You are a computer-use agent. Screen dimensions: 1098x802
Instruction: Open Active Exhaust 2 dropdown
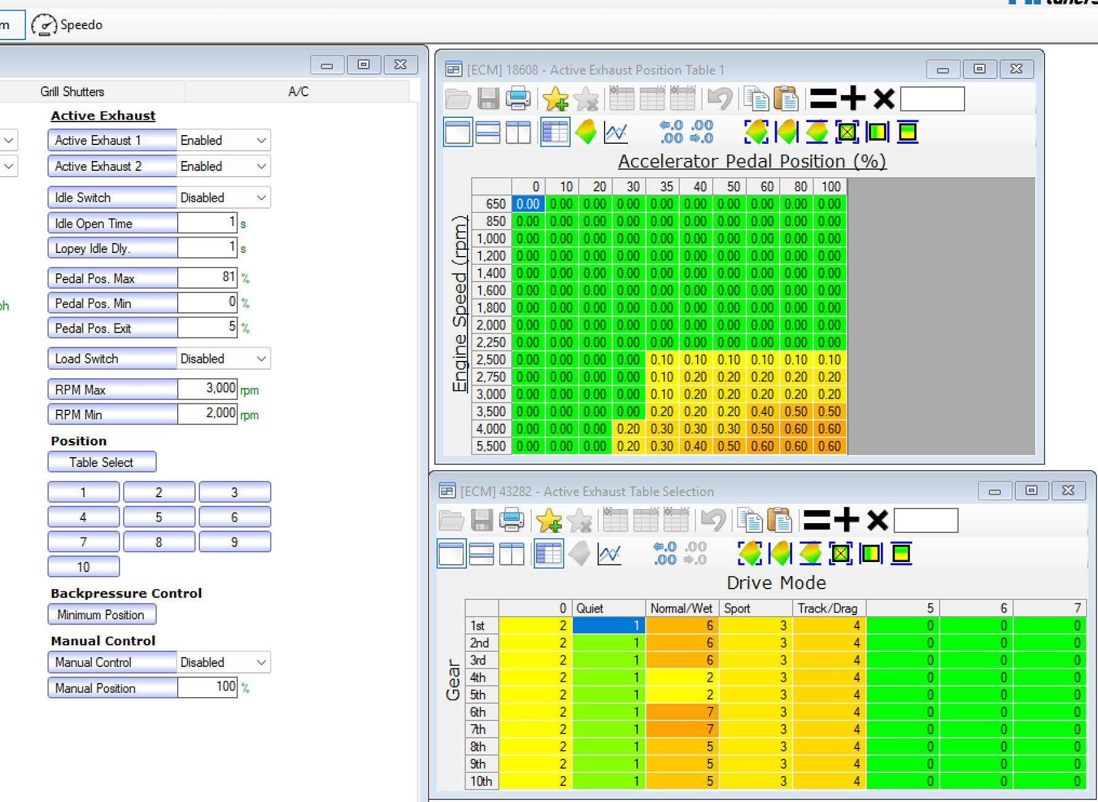223,167
